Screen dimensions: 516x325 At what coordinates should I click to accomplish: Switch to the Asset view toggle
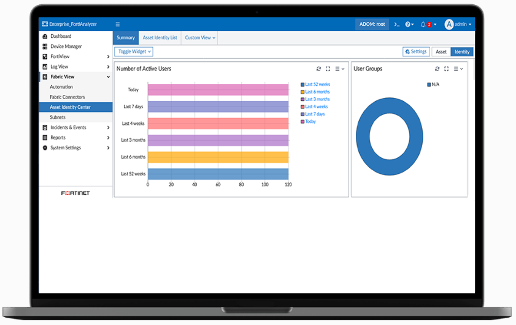441,52
